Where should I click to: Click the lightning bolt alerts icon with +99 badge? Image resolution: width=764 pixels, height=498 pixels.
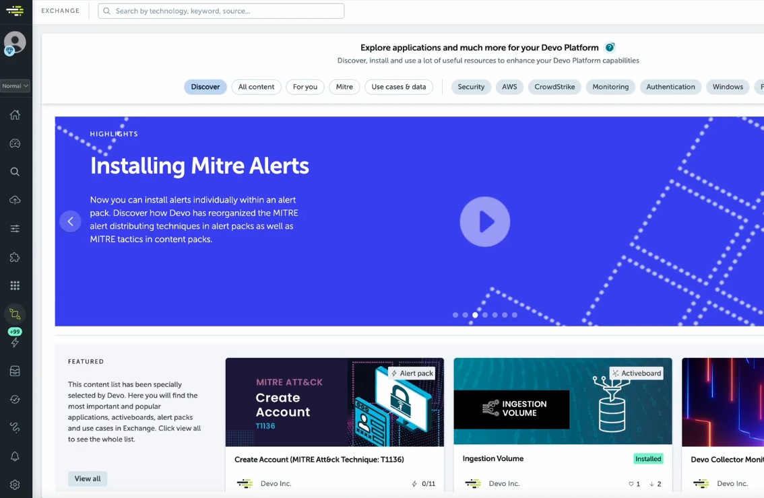(x=15, y=342)
